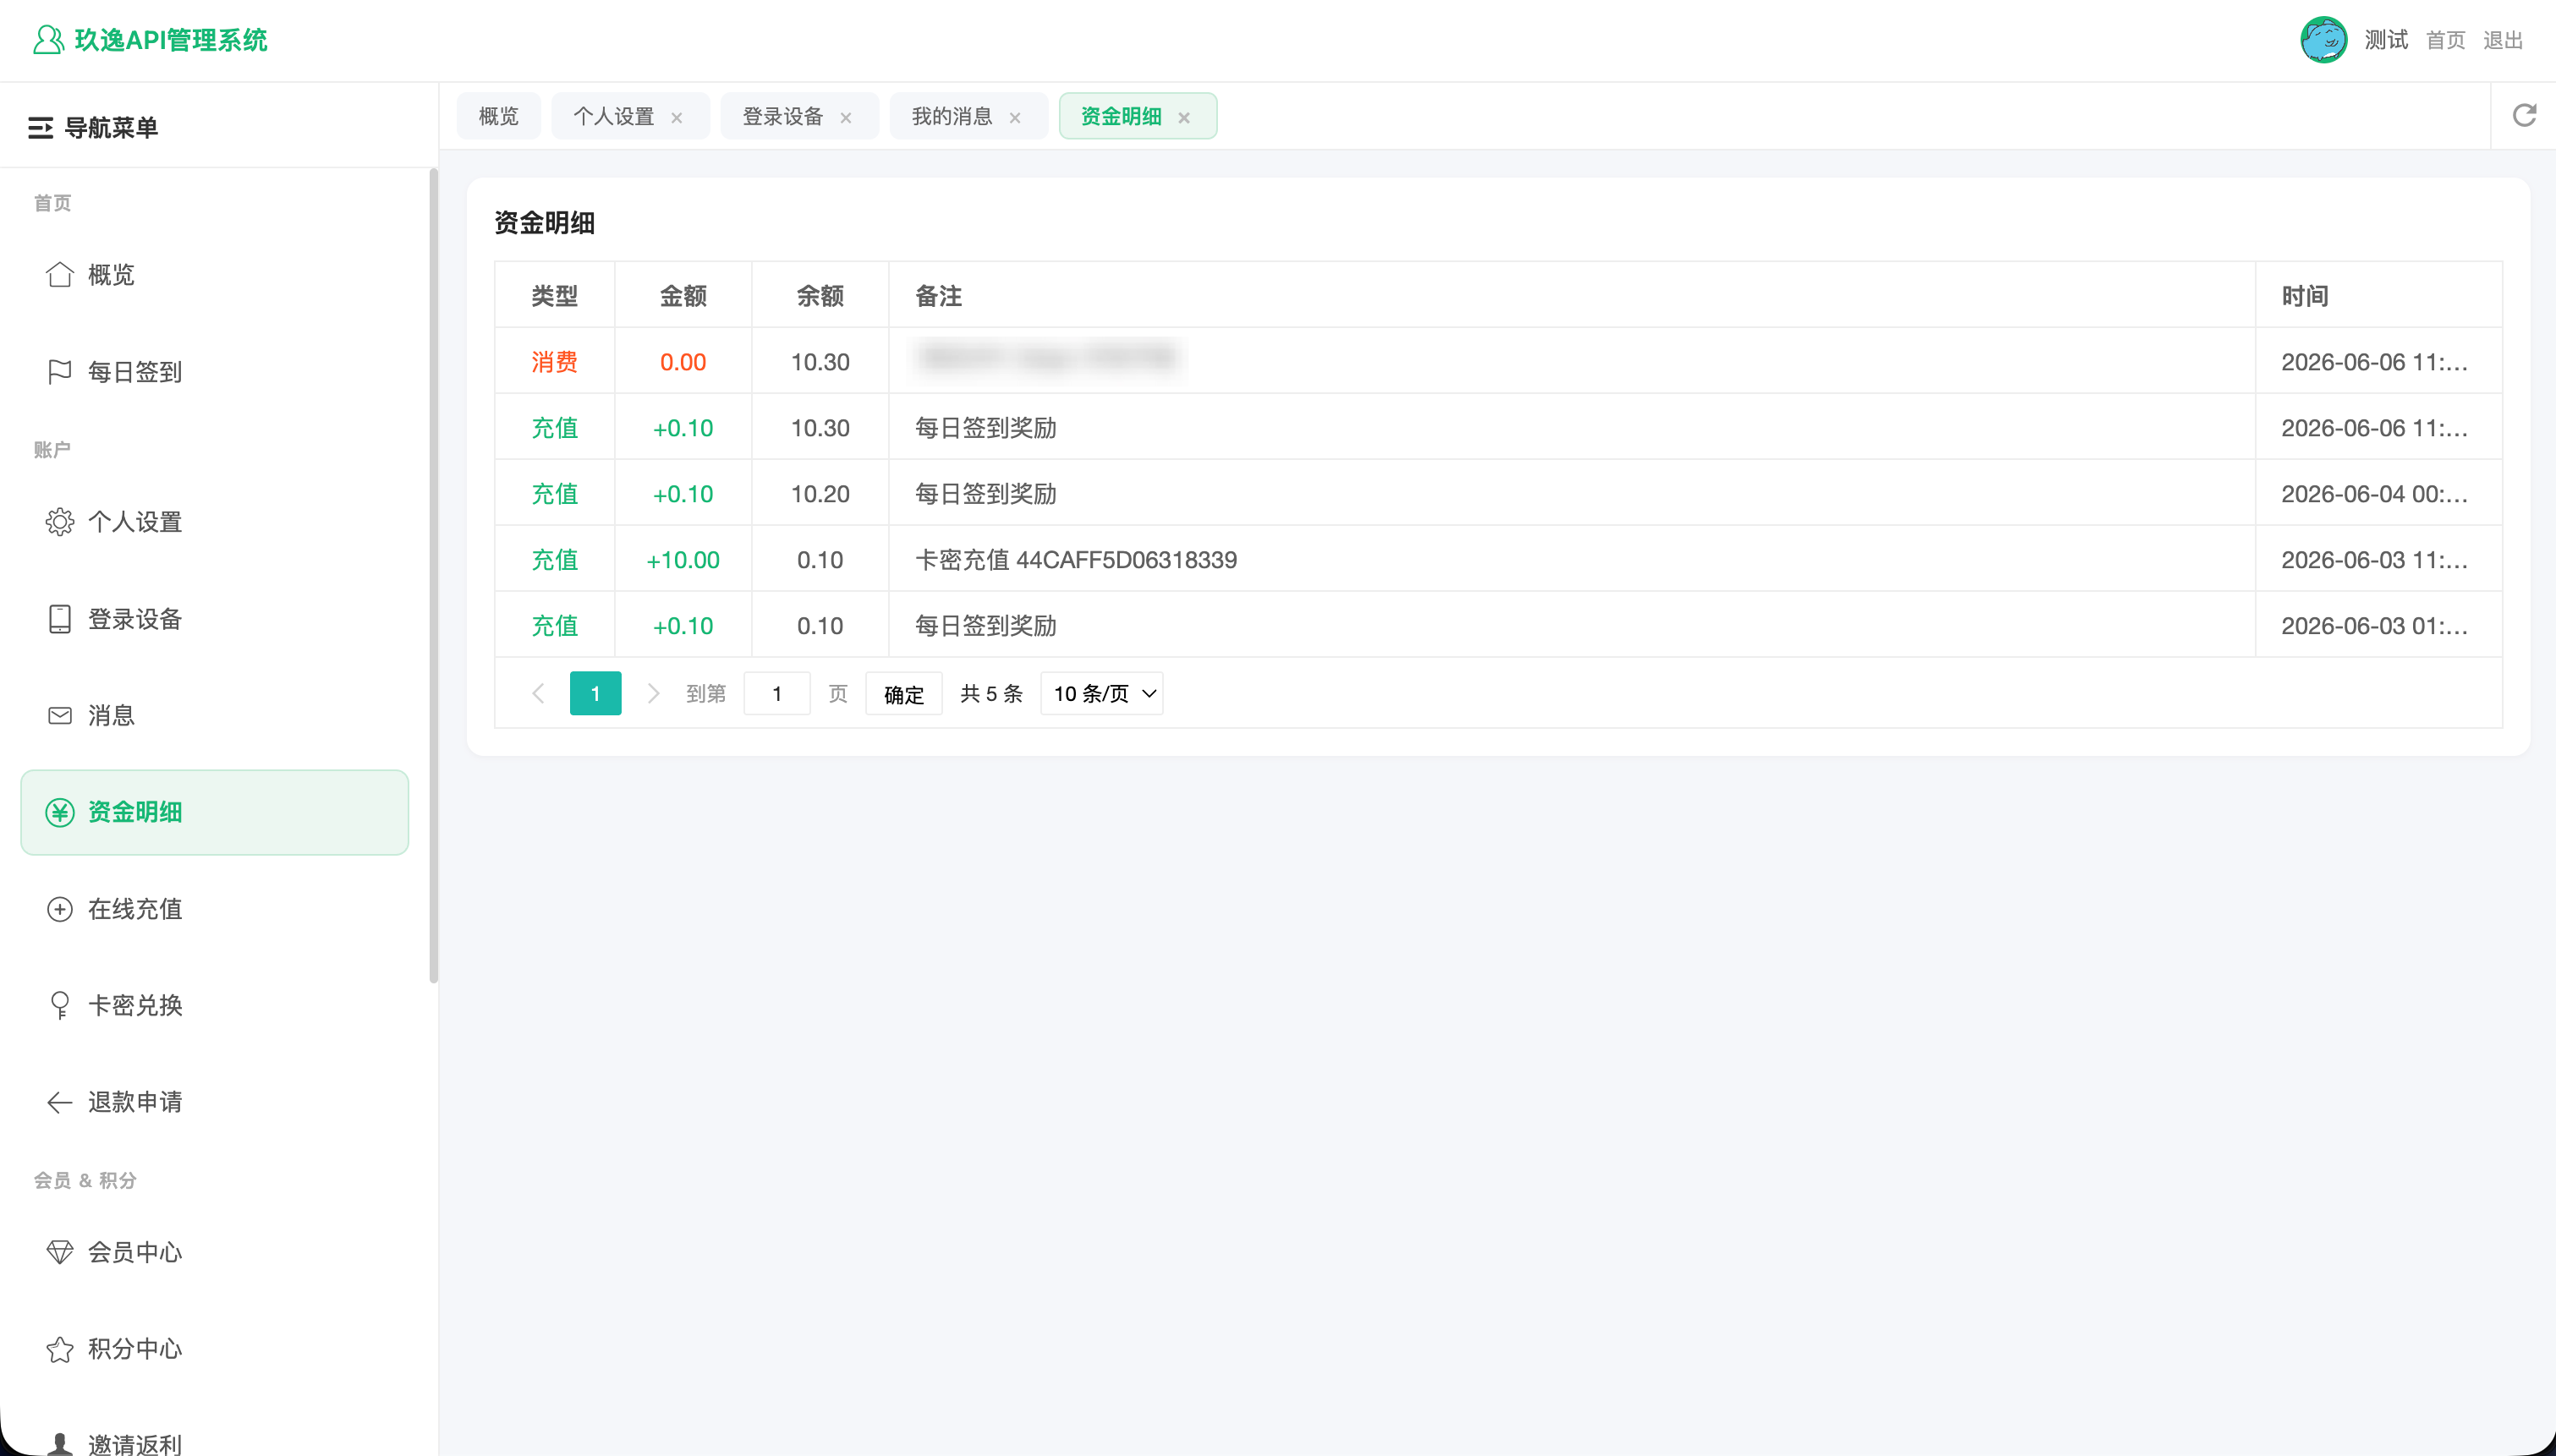Open 每日签到 flag menu item
Viewport: 2556px width, 1456px height.
coord(215,372)
